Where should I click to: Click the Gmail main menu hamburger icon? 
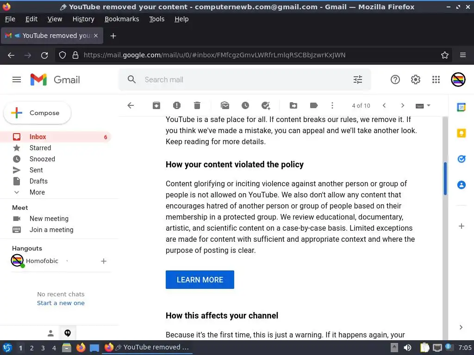click(x=17, y=80)
